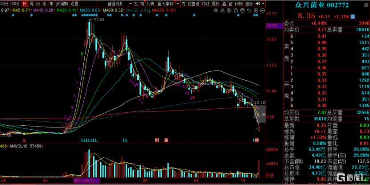The width and height of the screenshot is (370, 185).
Task: Select the 年 yearly period tab
Action: [x=51, y=4]
